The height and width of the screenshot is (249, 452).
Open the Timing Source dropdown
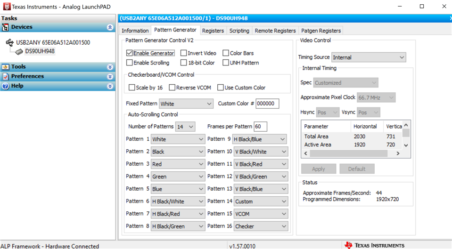click(369, 57)
